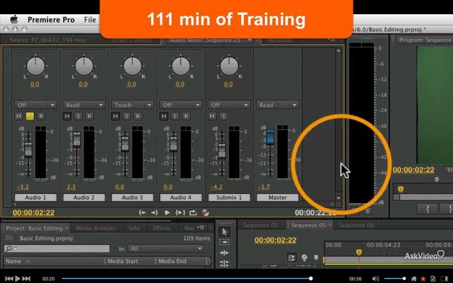Screen dimensions: 453x283
Task: Click the Mark In brace button in Program monitor
Action: click(428, 209)
